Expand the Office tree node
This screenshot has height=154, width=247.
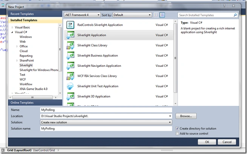[x=17, y=46]
